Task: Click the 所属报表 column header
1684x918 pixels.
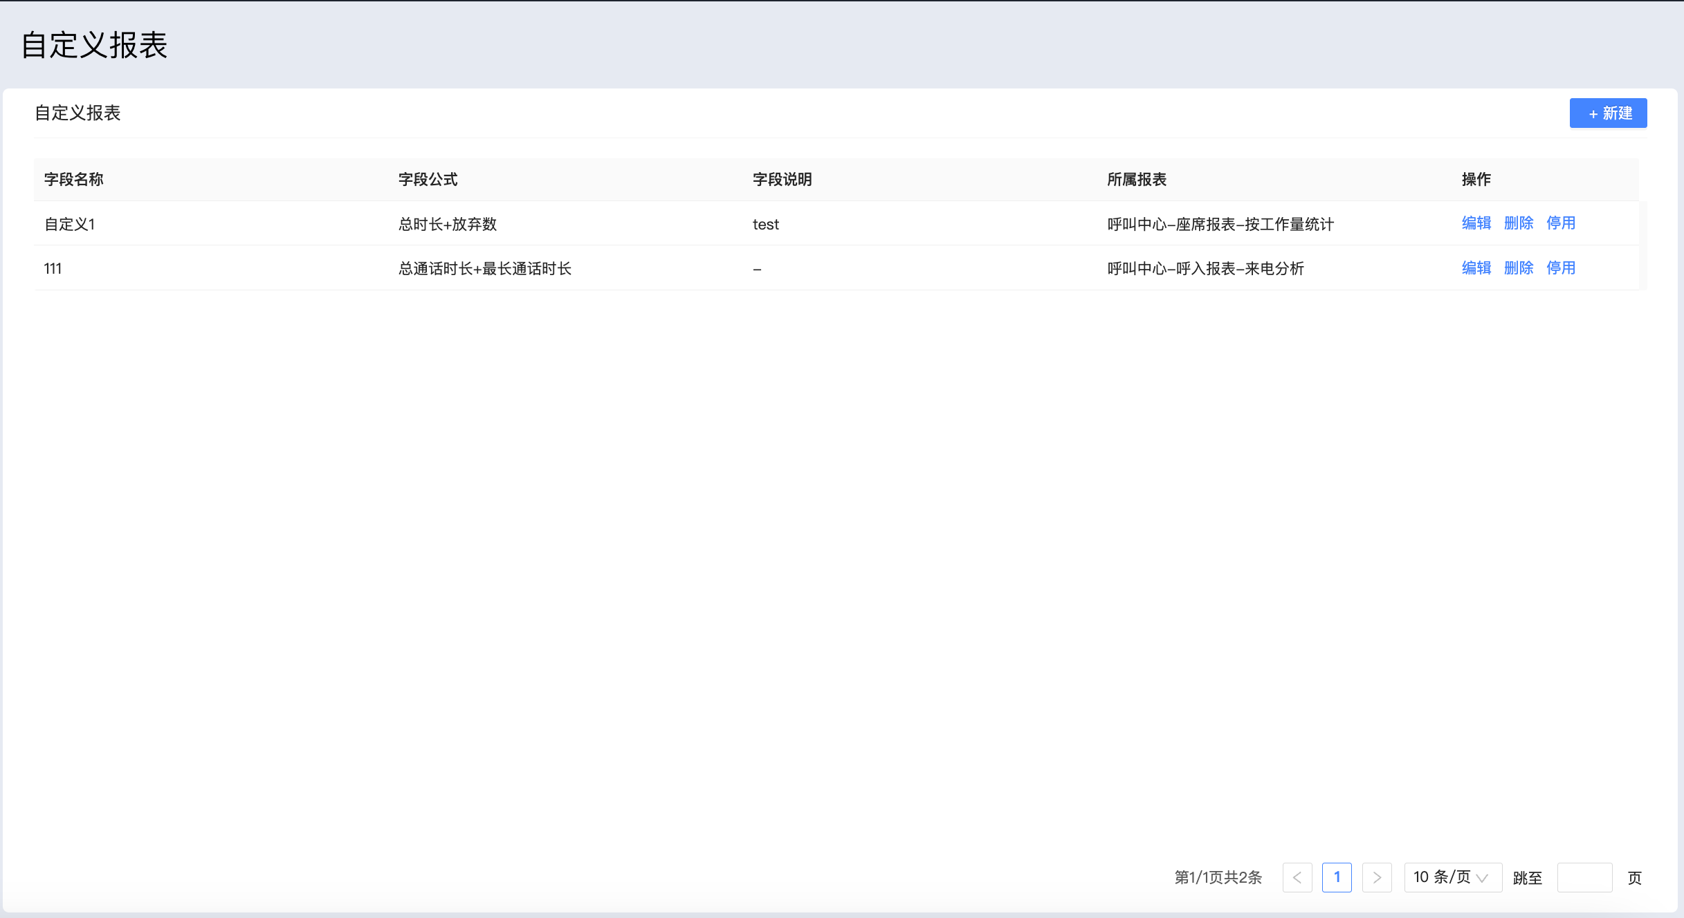Action: (1136, 180)
